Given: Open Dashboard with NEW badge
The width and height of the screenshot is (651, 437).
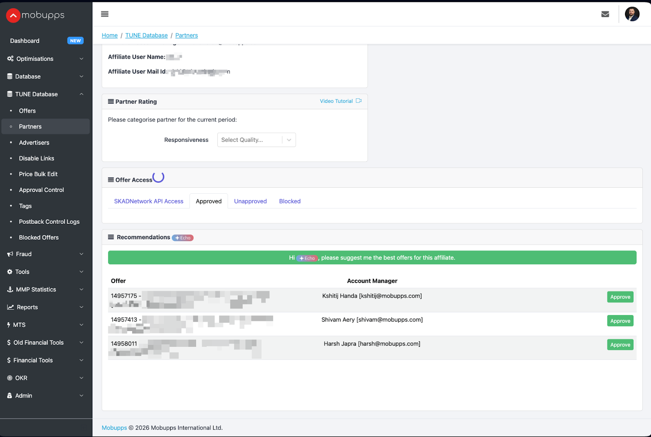Looking at the screenshot, I should pos(46,41).
